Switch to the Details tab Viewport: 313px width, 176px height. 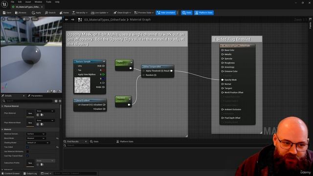point(8,96)
